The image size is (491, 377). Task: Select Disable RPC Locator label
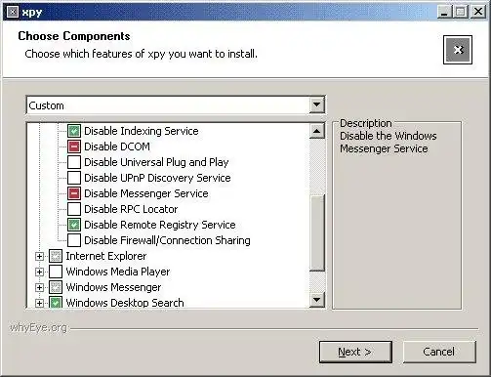131,209
